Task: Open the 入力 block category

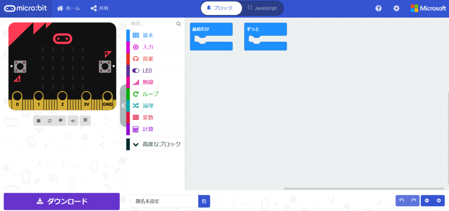Action: pos(156,47)
